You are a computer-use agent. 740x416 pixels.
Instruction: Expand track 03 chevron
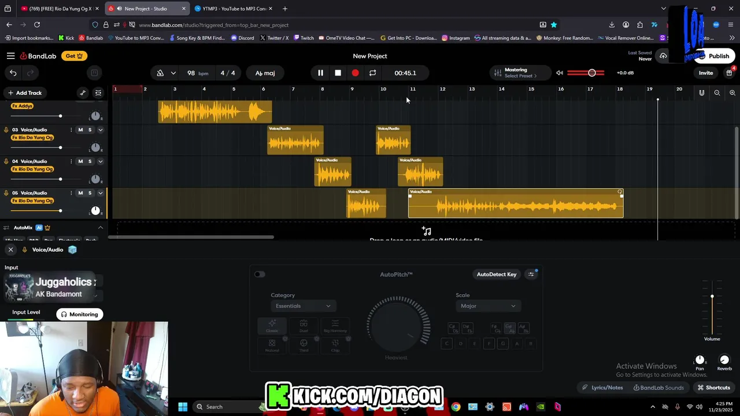(x=100, y=130)
